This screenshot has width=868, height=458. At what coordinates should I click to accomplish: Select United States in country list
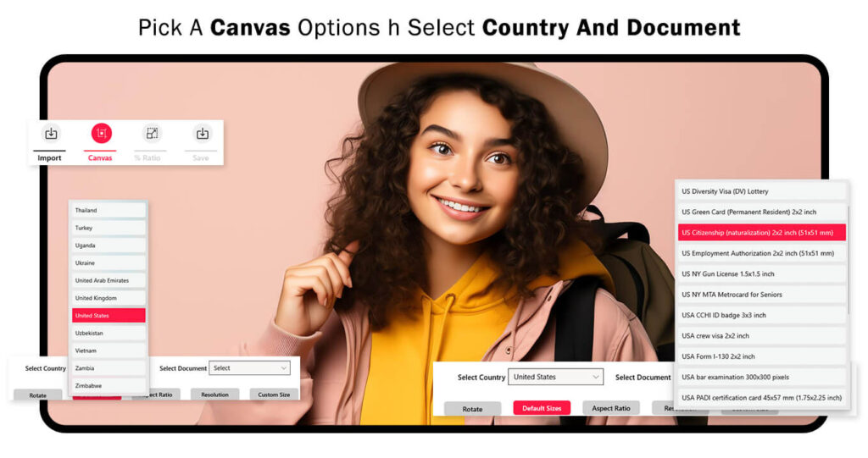pyautogui.click(x=108, y=315)
